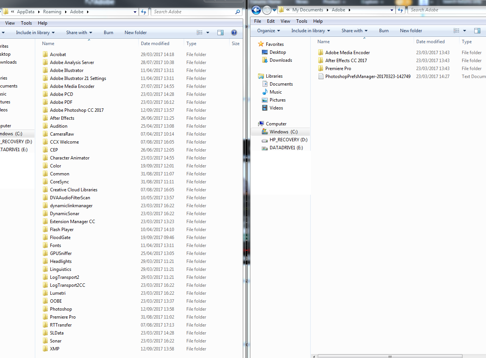
Task: Open Share with dropdown in right window
Action: (x=355, y=31)
